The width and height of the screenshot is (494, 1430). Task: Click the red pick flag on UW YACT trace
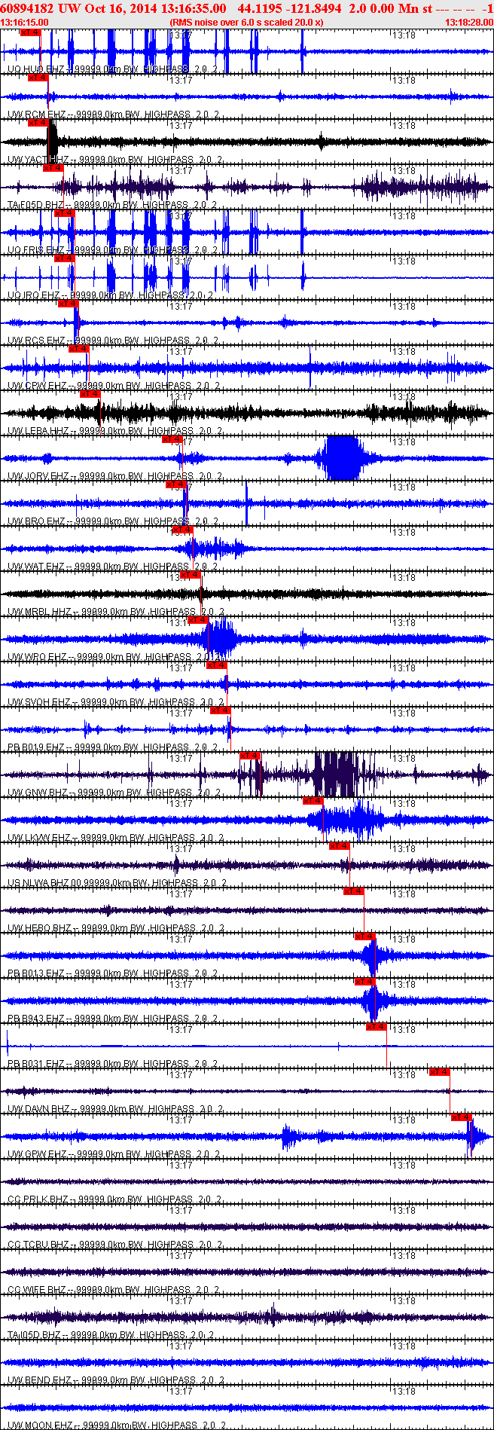click(x=38, y=123)
